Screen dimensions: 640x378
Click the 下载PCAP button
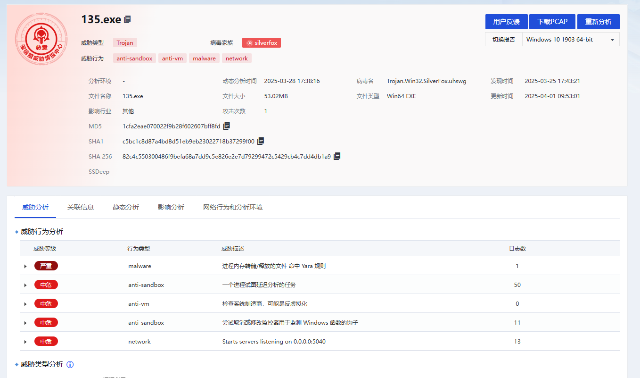point(552,21)
